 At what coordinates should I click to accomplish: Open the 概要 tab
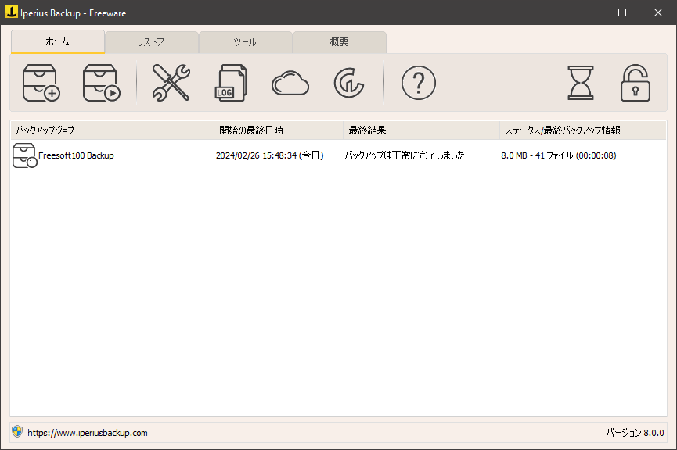click(x=340, y=42)
